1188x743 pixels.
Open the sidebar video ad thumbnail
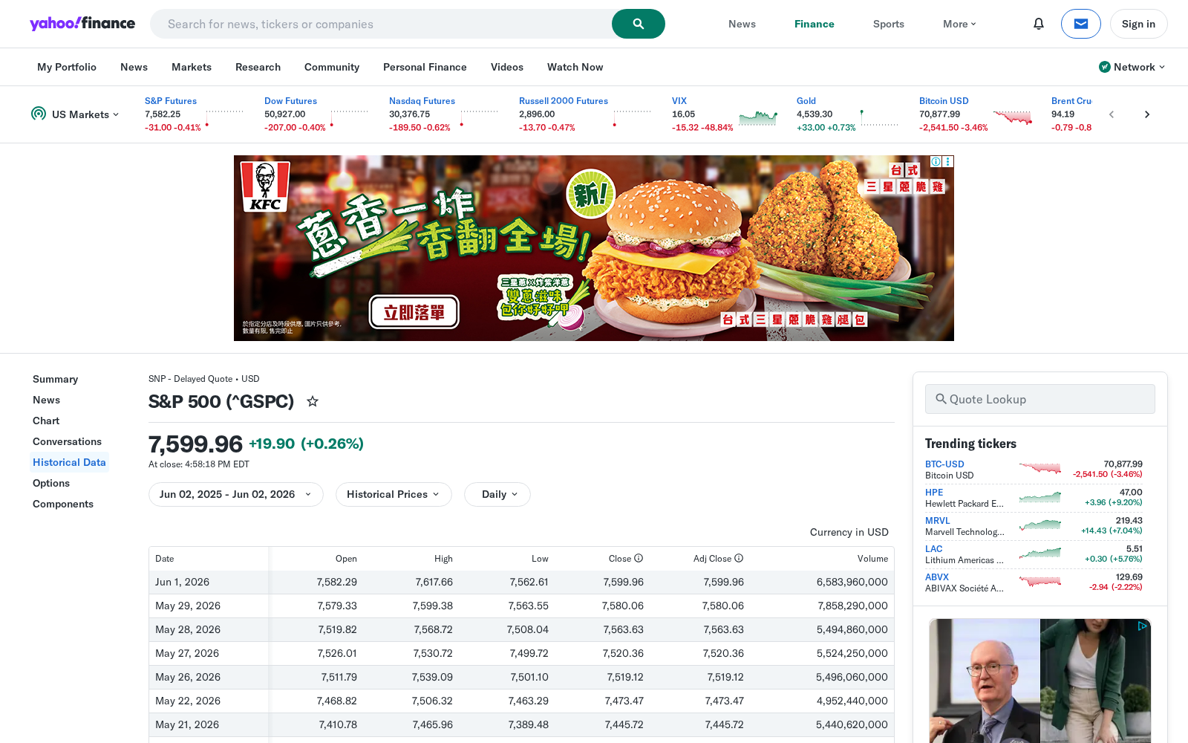pos(1039,681)
